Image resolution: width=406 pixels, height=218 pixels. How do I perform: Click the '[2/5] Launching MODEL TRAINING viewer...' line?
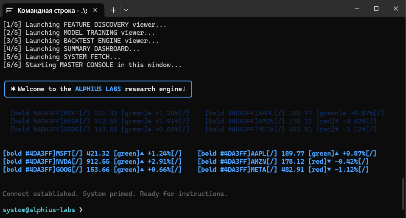coord(79,33)
